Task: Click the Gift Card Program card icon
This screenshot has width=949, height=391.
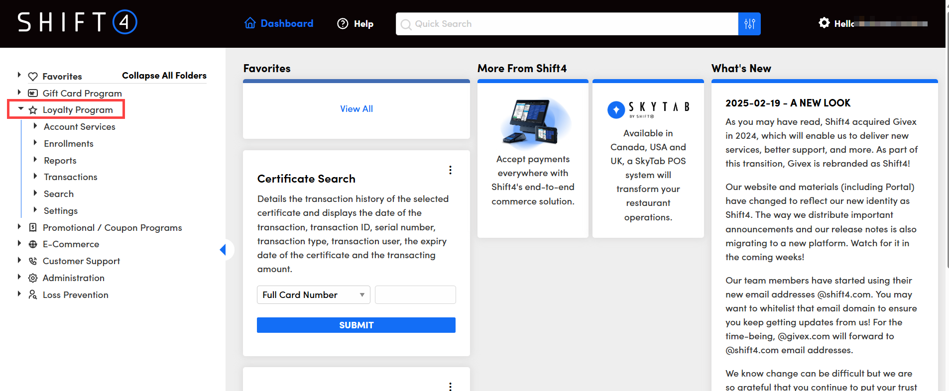Action: 33,93
